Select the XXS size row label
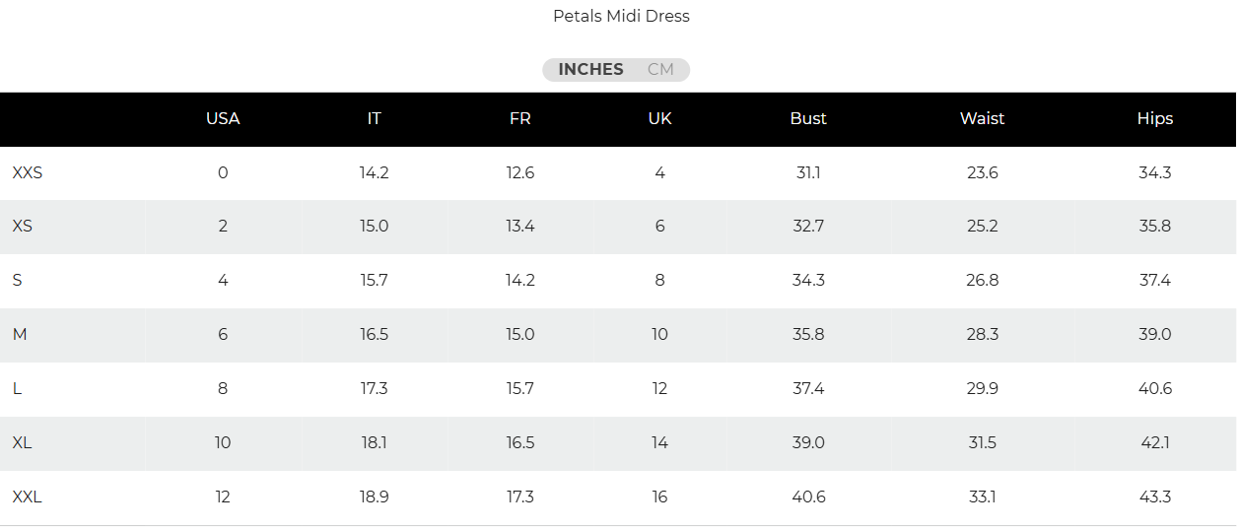This screenshot has width=1240, height=530. click(x=28, y=172)
